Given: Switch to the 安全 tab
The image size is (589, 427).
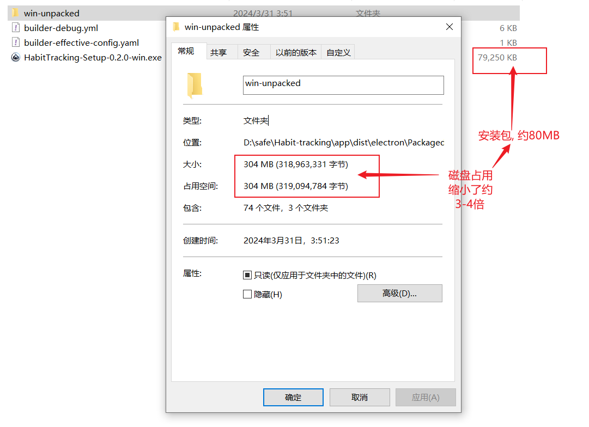Looking at the screenshot, I should click(x=251, y=53).
